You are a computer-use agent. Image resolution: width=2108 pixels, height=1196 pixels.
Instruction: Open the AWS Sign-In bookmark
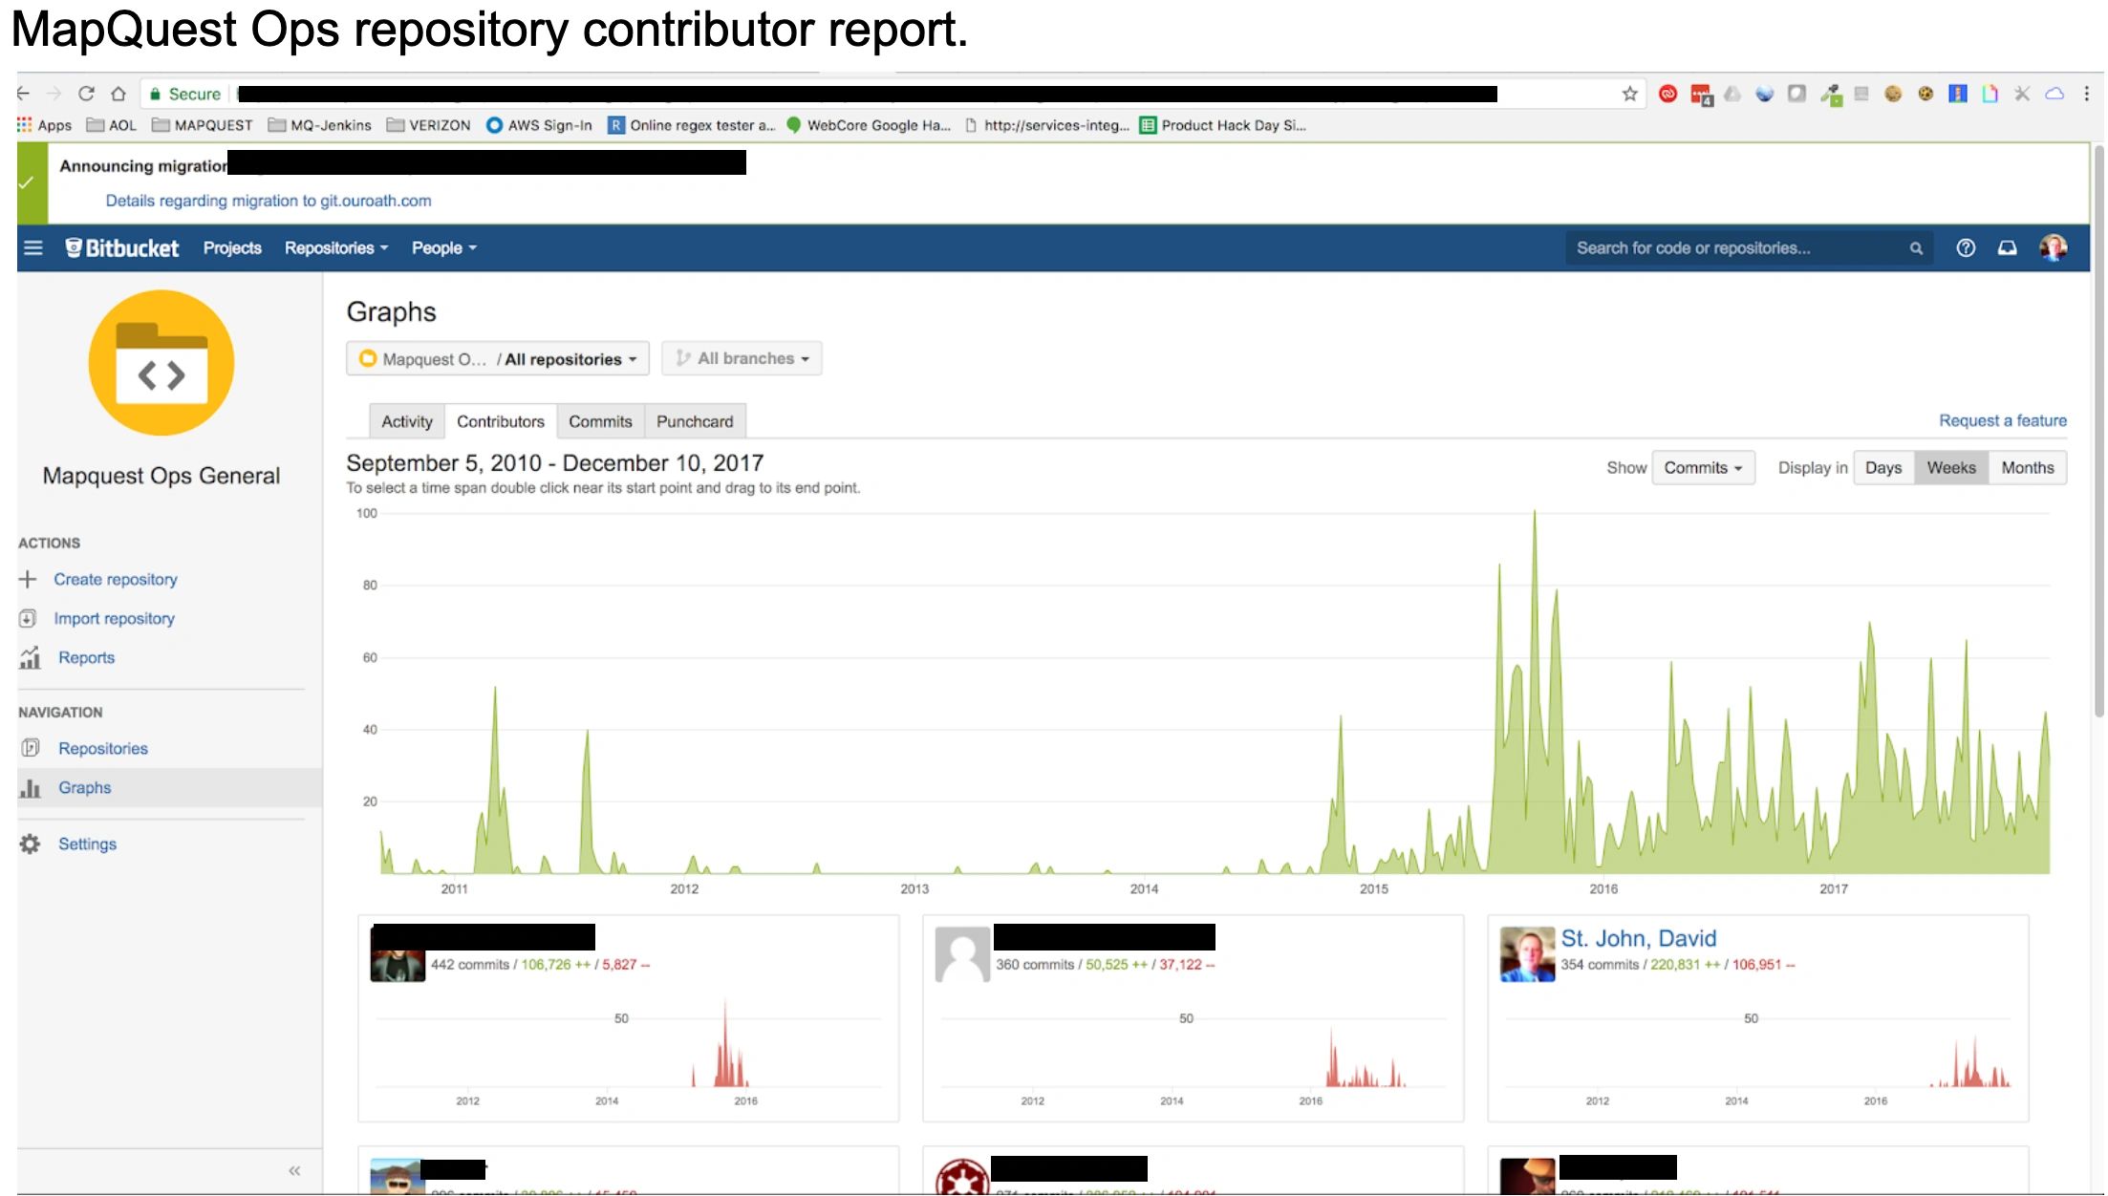pyautogui.click(x=540, y=125)
